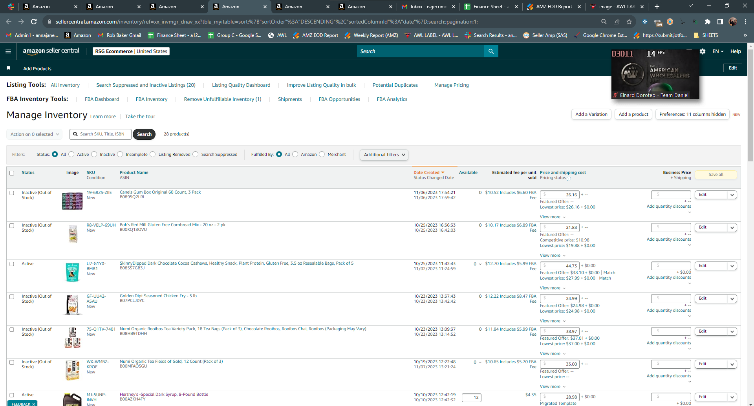Open a new browser tab with the plus icon
The height and width of the screenshot is (406, 754).
point(657,7)
